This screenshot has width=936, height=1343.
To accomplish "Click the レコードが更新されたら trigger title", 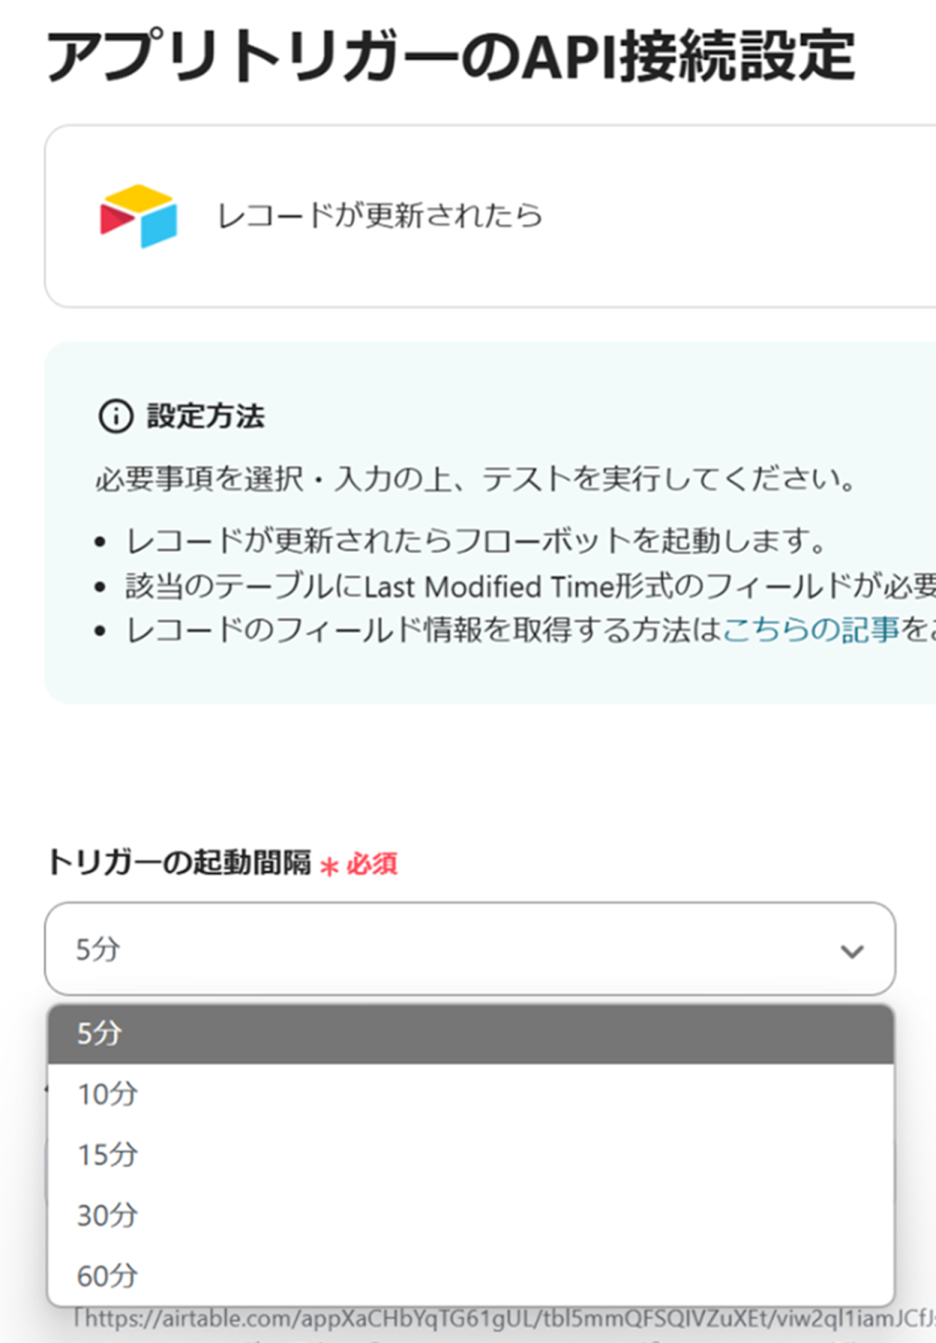I will pos(379,216).
